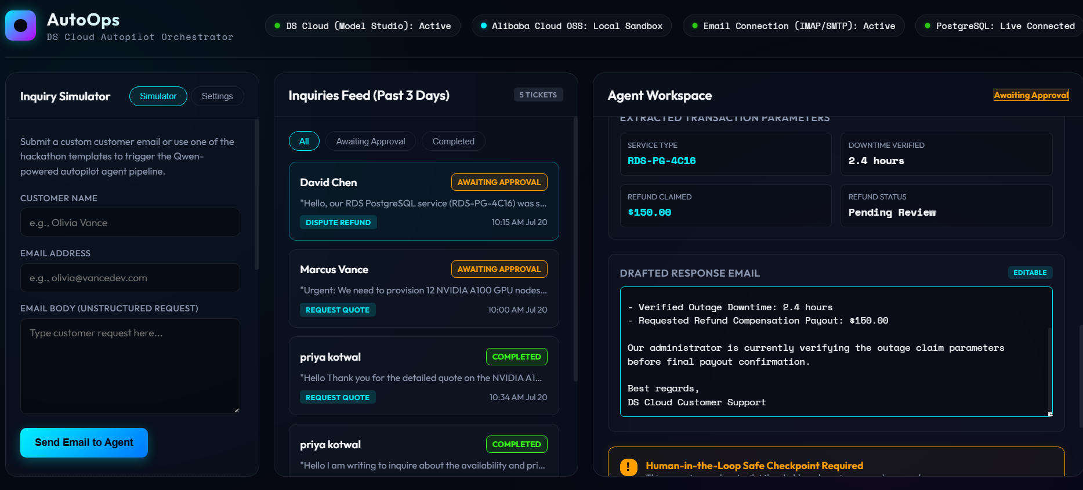Click Marcus Vance's AWAITING APPROVAL badge
1083x490 pixels.
(x=499, y=269)
